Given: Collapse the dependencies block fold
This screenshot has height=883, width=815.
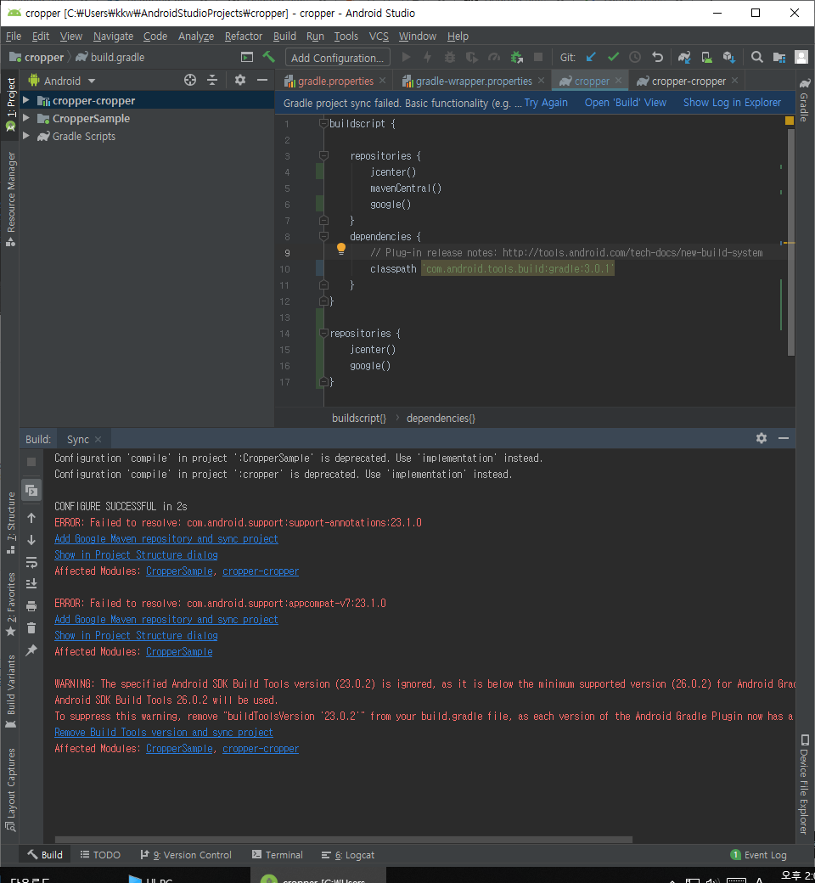Looking at the screenshot, I should [x=323, y=237].
